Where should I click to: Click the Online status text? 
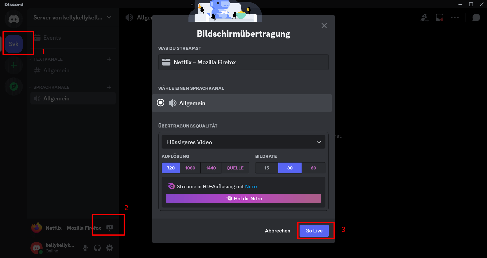pos(52,251)
